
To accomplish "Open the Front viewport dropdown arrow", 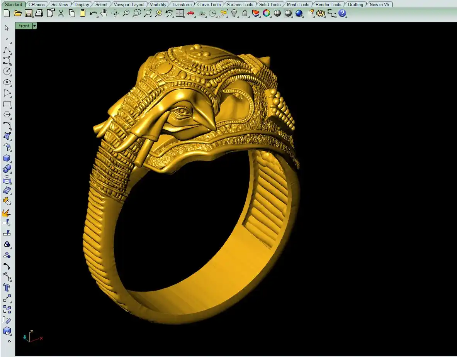I will [x=34, y=26].
